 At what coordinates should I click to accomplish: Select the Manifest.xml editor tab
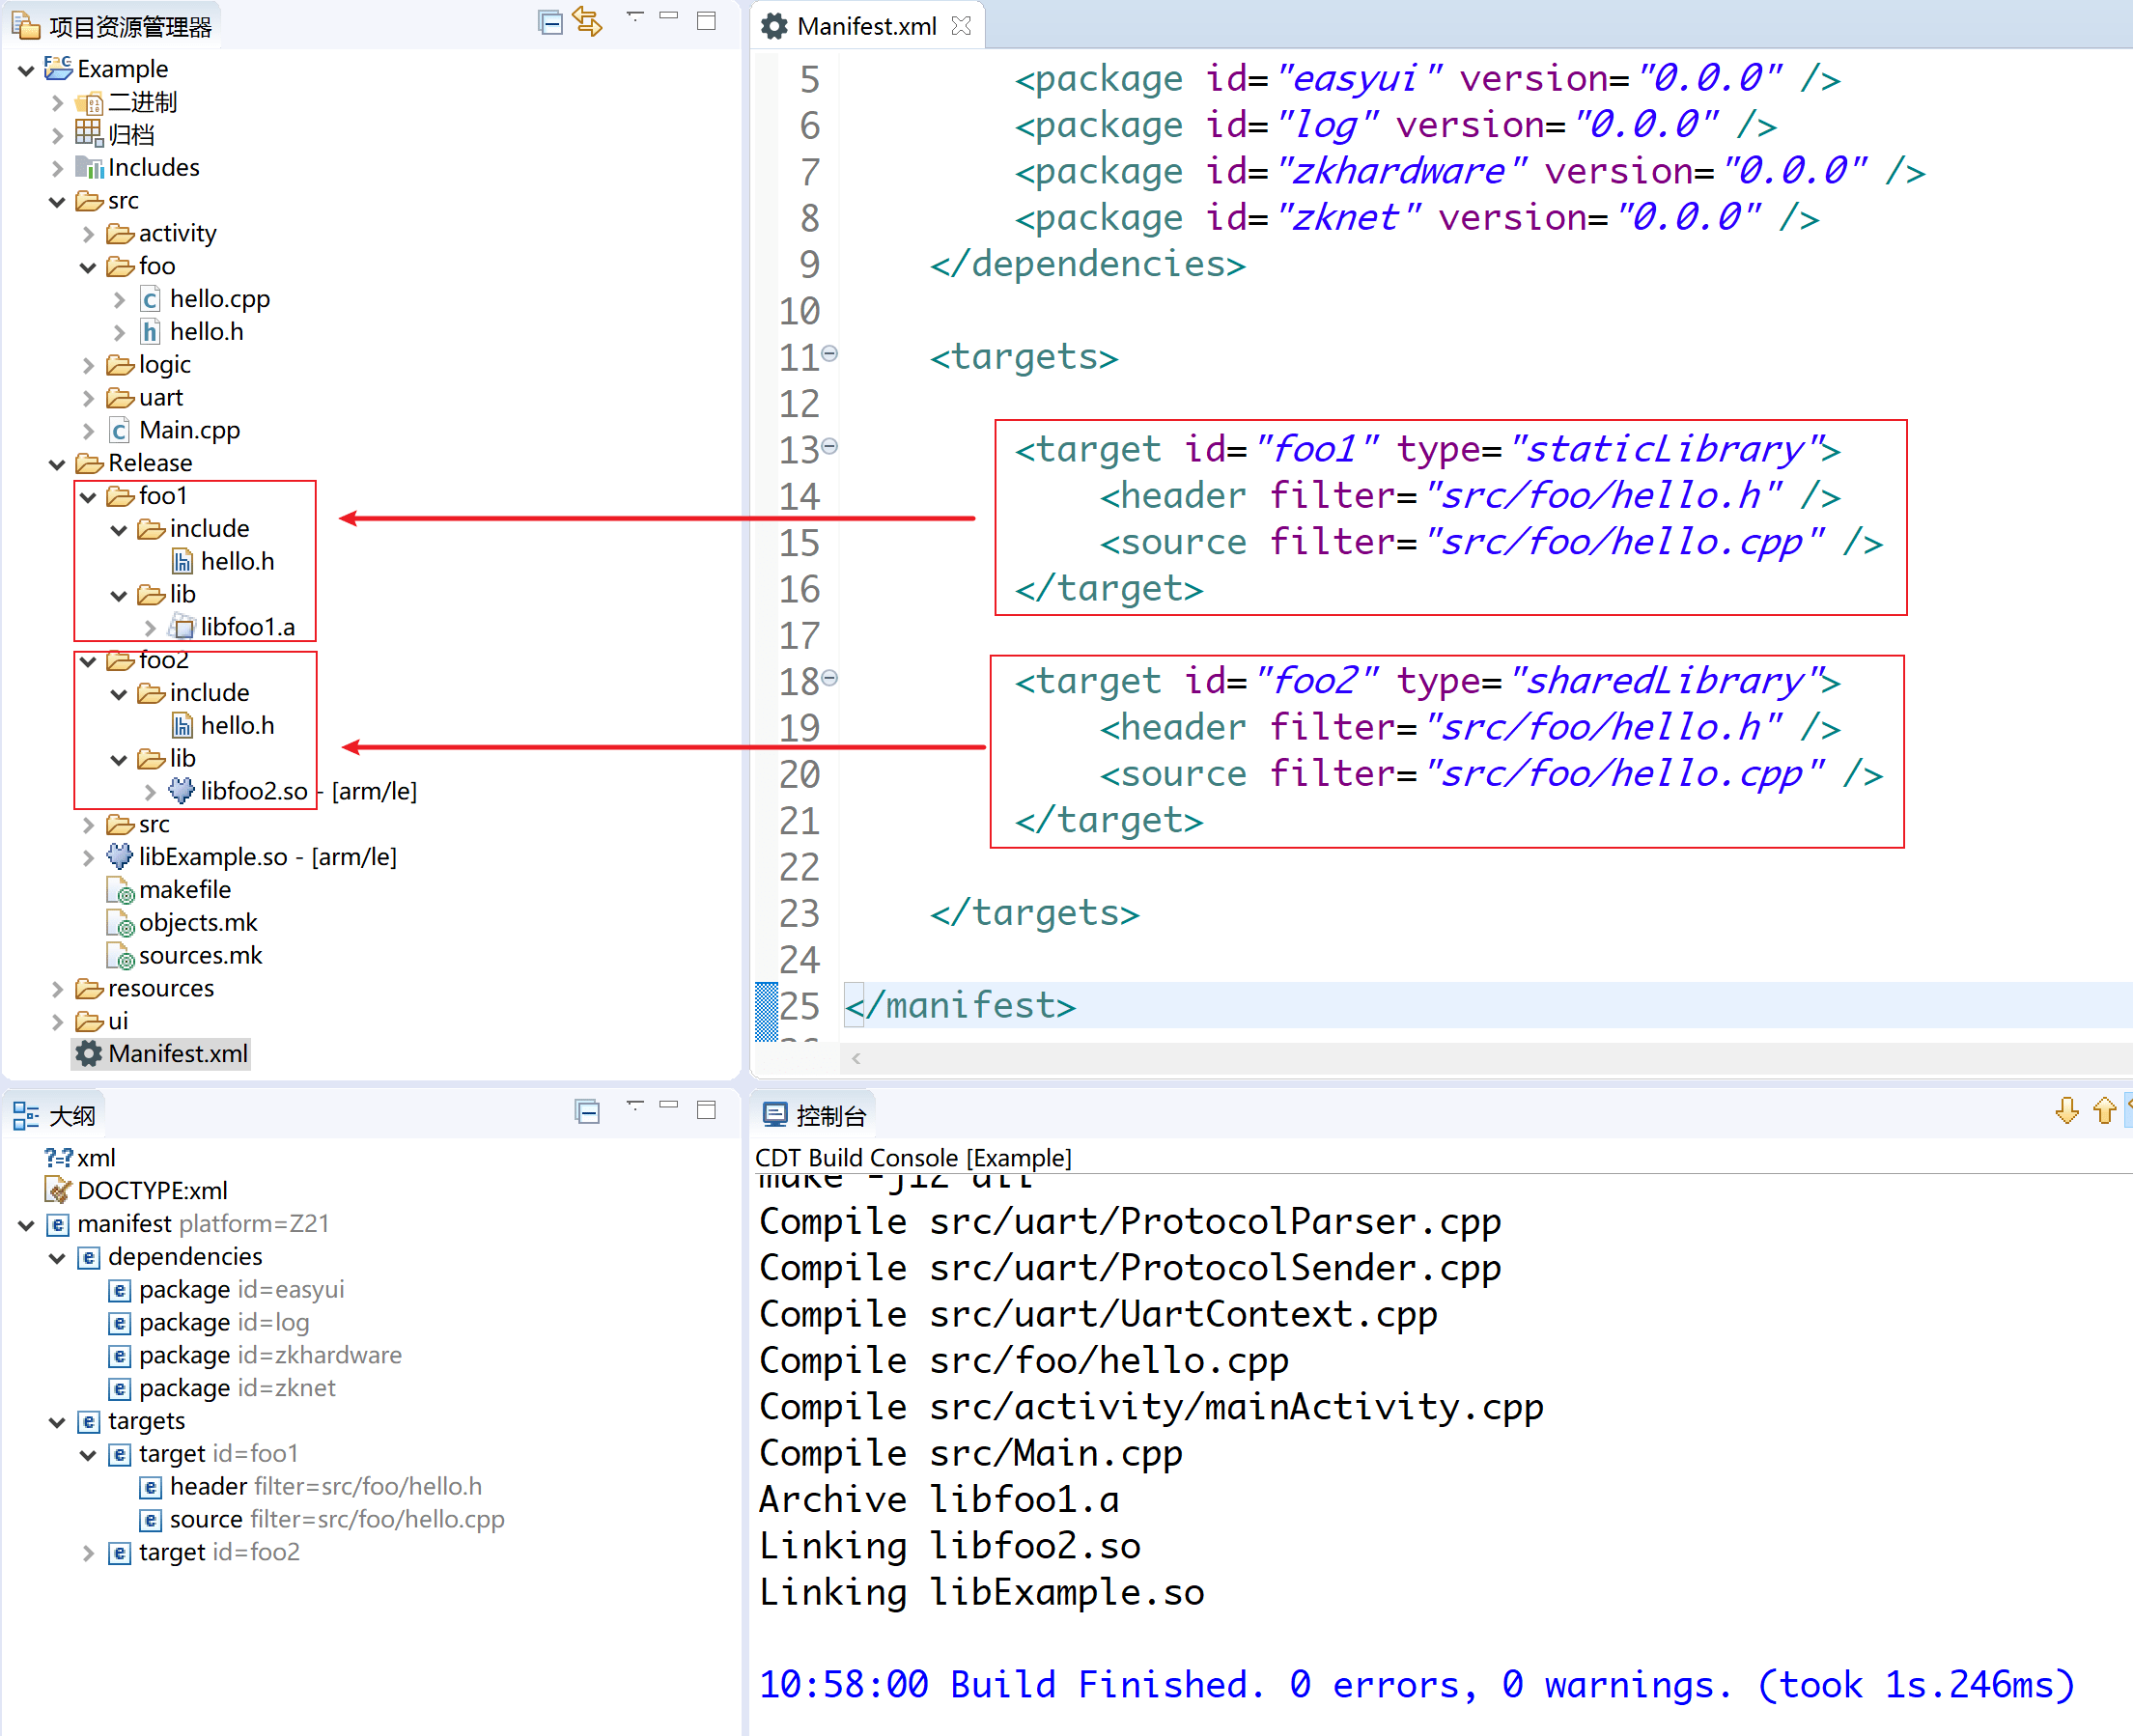pyautogui.click(x=866, y=26)
